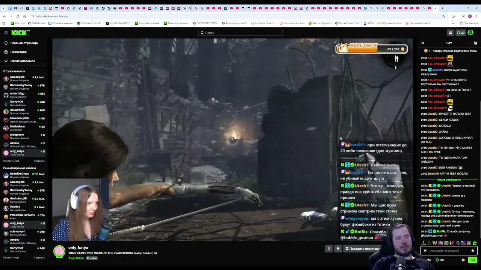Click the stream video player
The height and width of the screenshot is (270, 481).
pyautogui.click(x=233, y=139)
